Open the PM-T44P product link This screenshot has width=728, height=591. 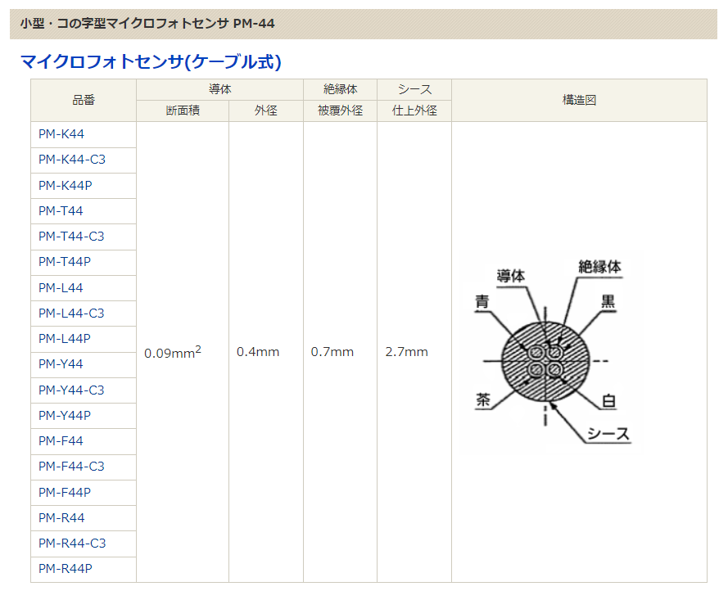point(65,262)
